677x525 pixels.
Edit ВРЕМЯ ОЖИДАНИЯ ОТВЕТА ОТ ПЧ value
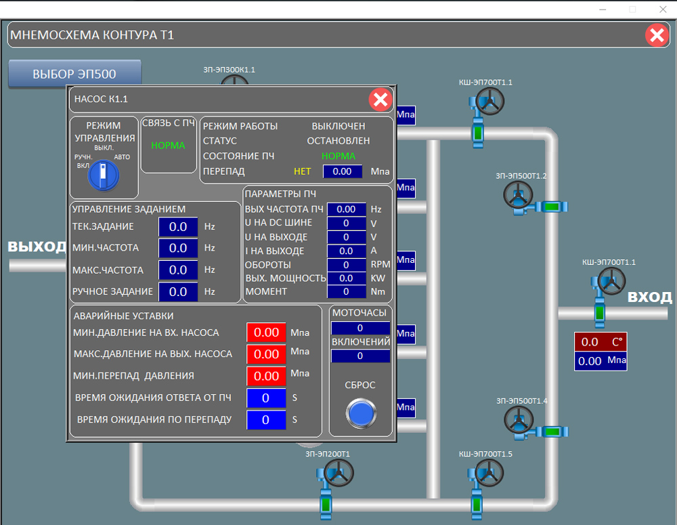click(265, 398)
